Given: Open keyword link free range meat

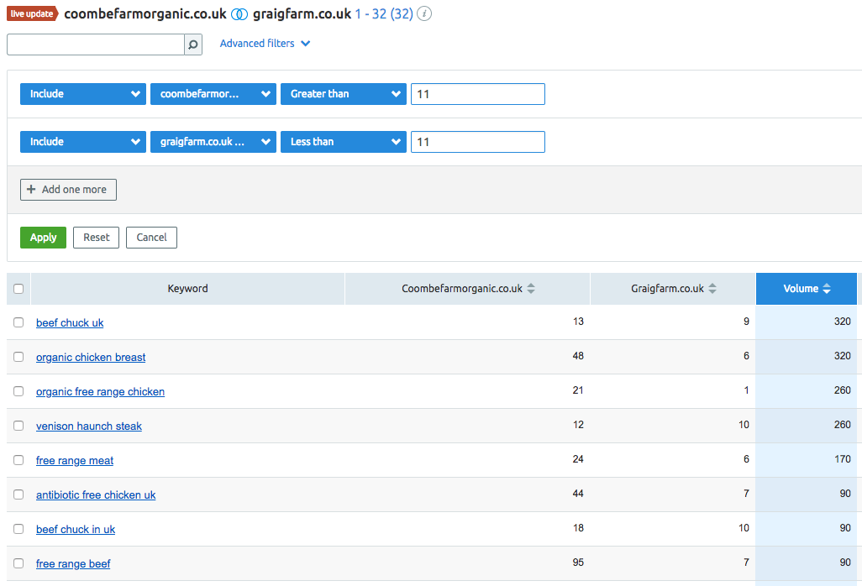Looking at the screenshot, I should (x=75, y=461).
